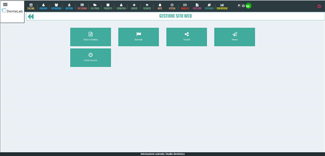Open Cat.Prod. folder icon
325x156 pixels.
[95, 6]
